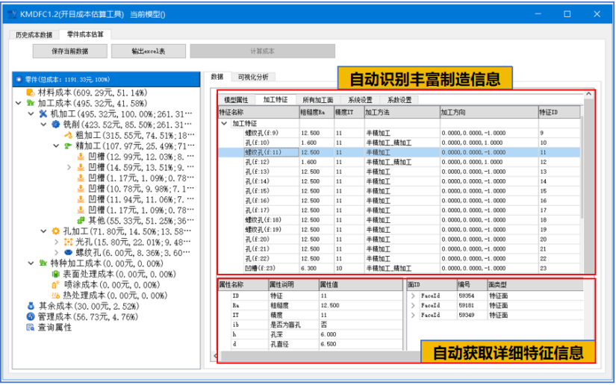Screen dimensions: 616x385
Task: Collapse the 加工成本 tree node
Action: [x=19, y=103]
